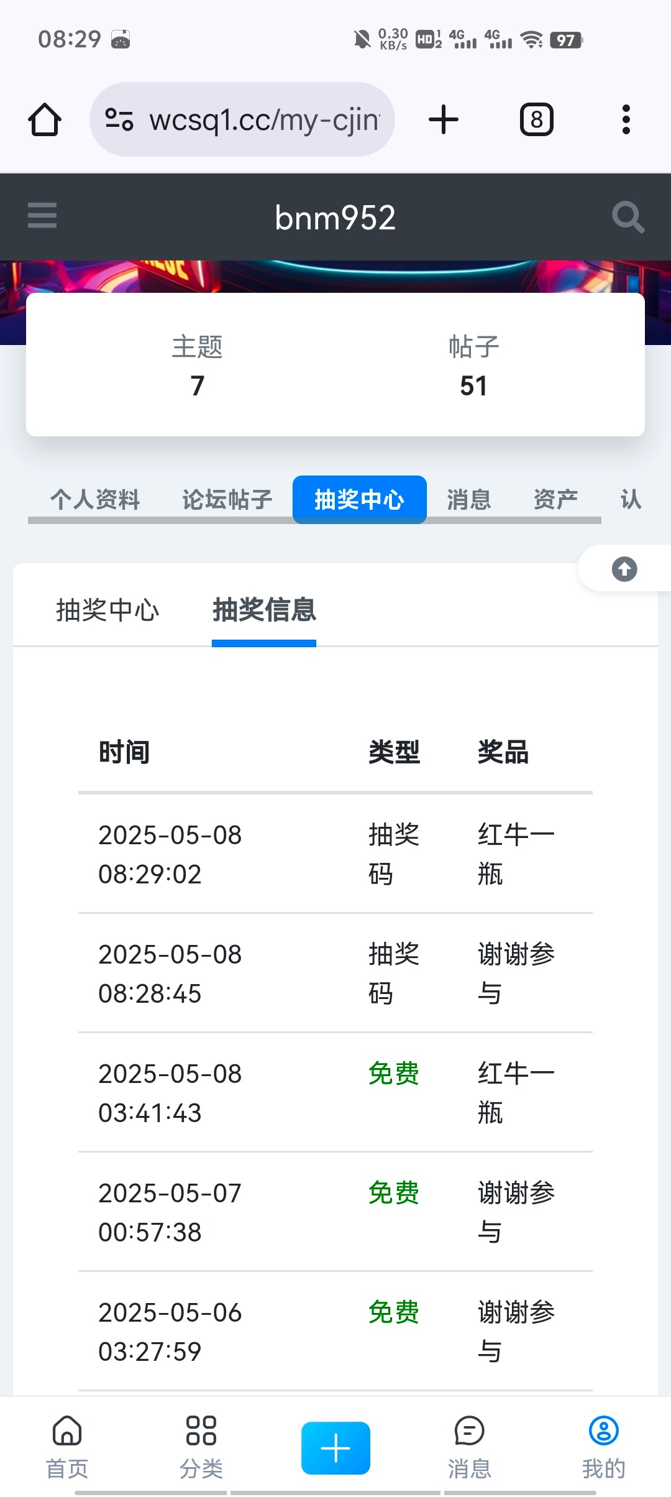Click the scroll-to-top arrow button
The height and width of the screenshot is (1497, 671).
click(624, 569)
